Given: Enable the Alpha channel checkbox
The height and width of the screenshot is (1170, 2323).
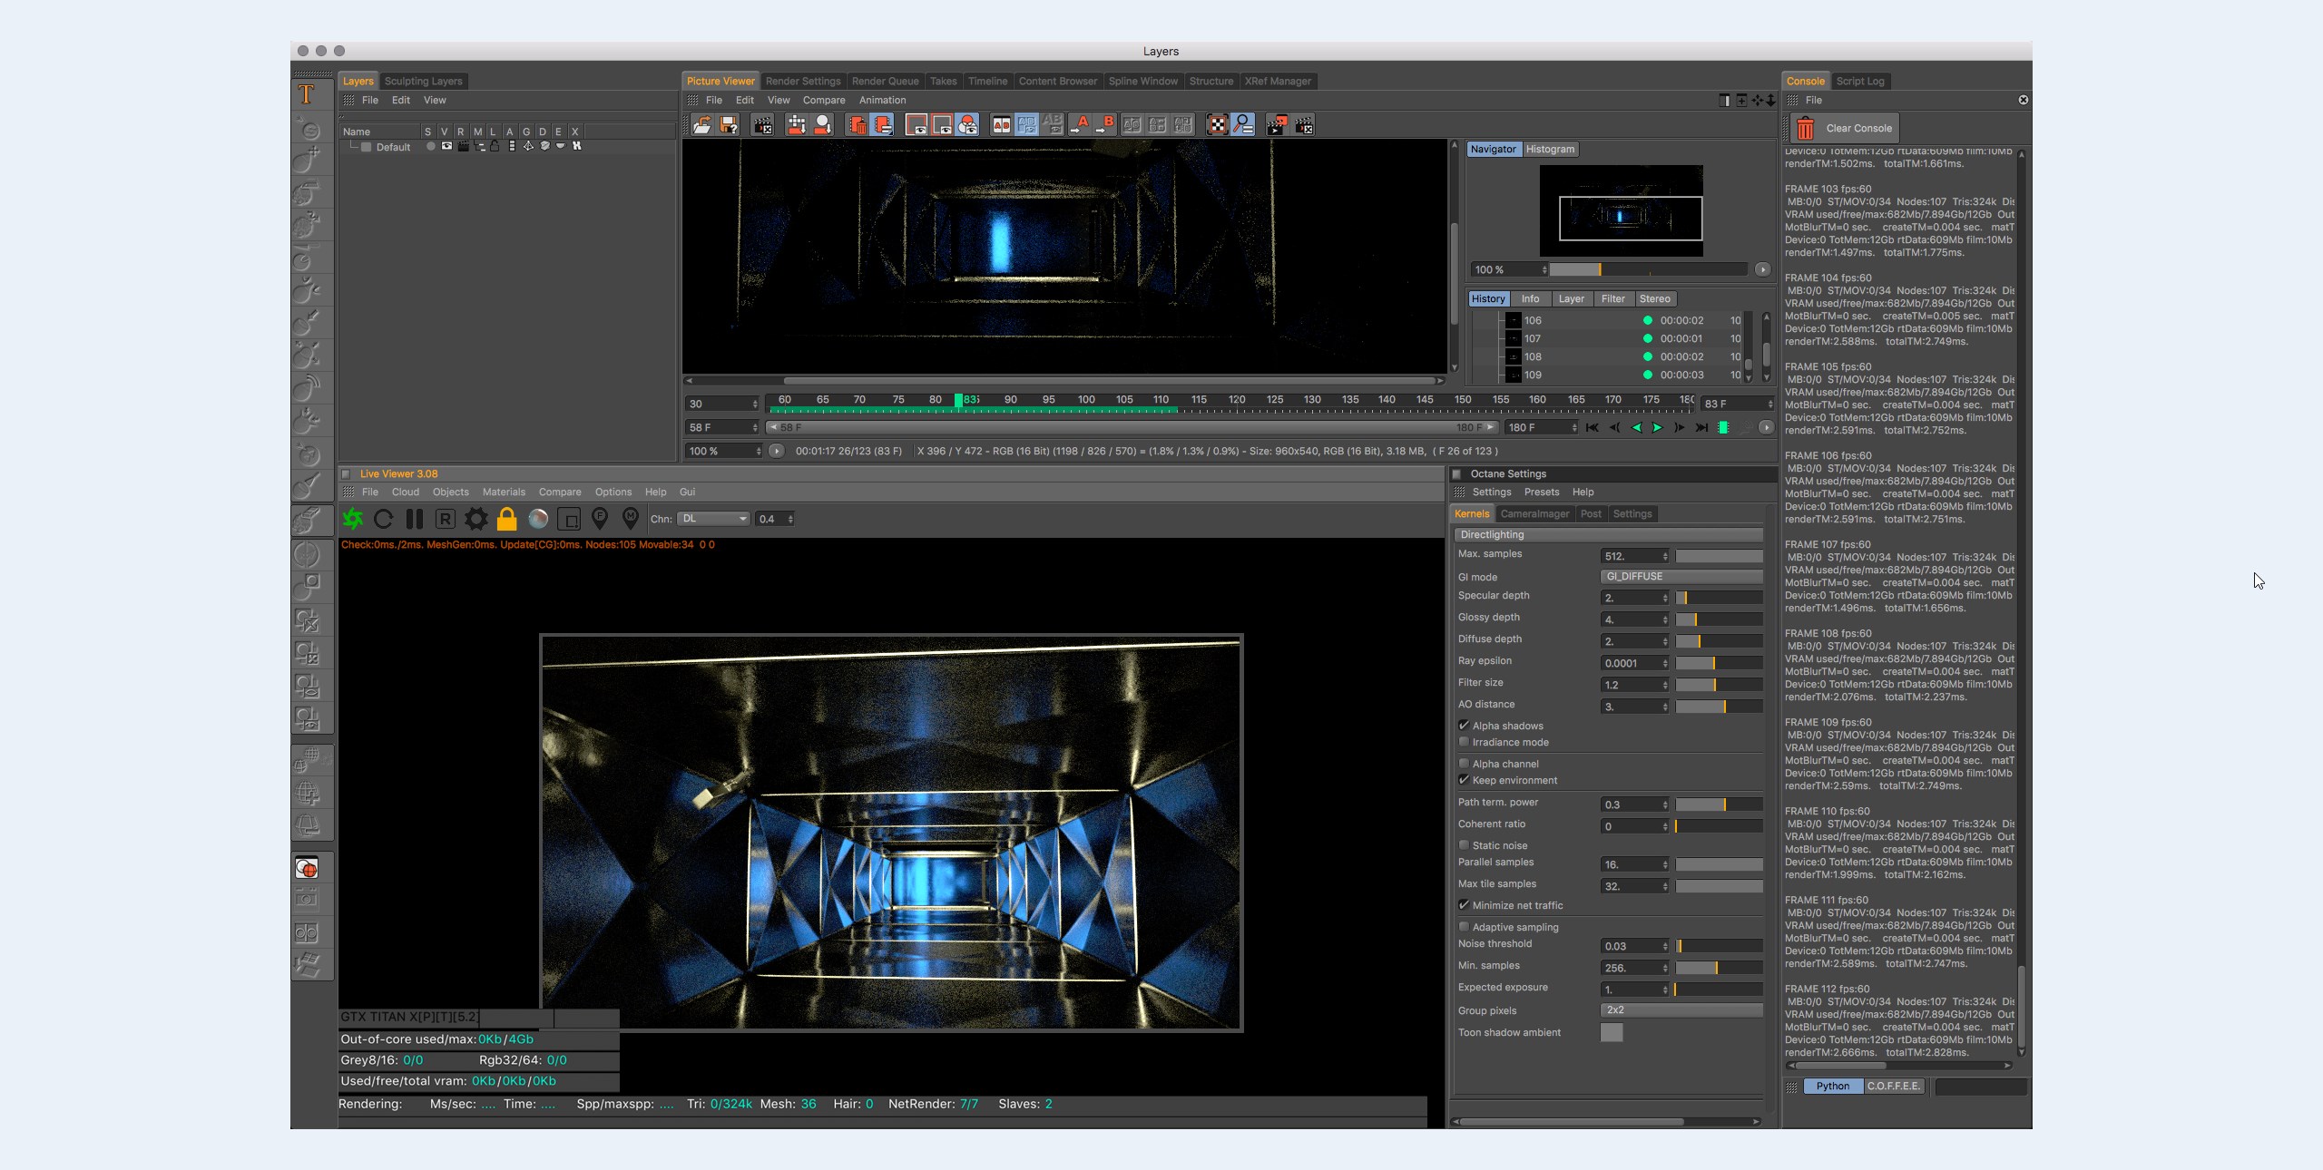Looking at the screenshot, I should [1464, 764].
